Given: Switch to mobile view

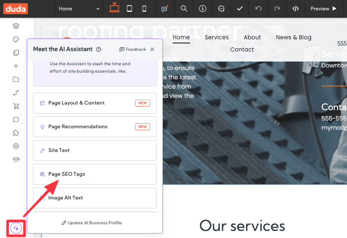Looking at the screenshot, I should point(144,9).
